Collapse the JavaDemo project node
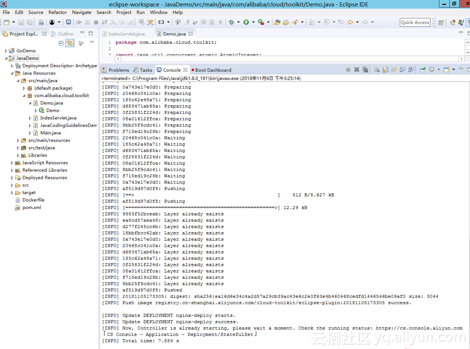 [6, 58]
